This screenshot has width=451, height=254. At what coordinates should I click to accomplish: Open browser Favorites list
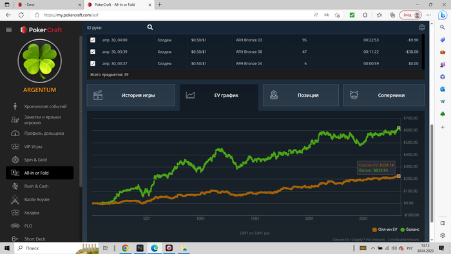[379, 15]
